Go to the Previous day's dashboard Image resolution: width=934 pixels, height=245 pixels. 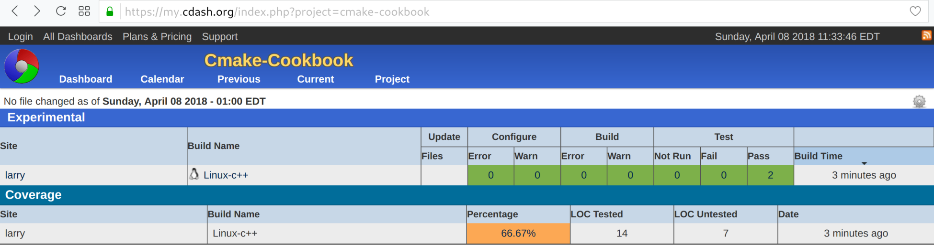point(239,79)
